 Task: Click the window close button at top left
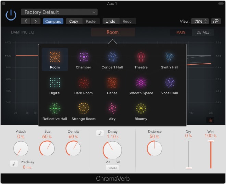pos(4,3)
